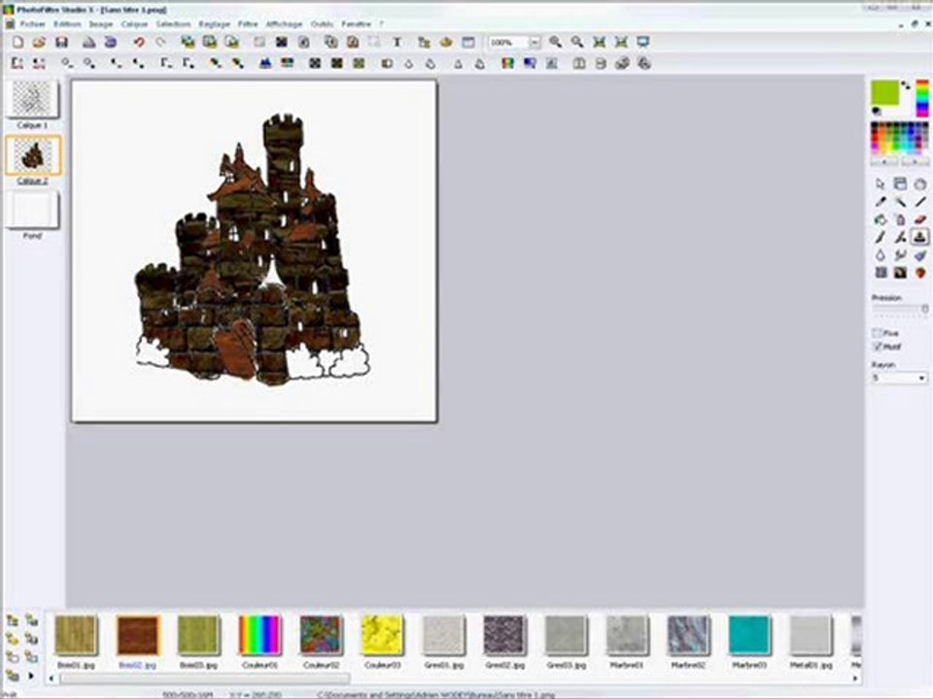Select the spray can tool
Image resolution: width=933 pixels, height=699 pixels.
[900, 220]
